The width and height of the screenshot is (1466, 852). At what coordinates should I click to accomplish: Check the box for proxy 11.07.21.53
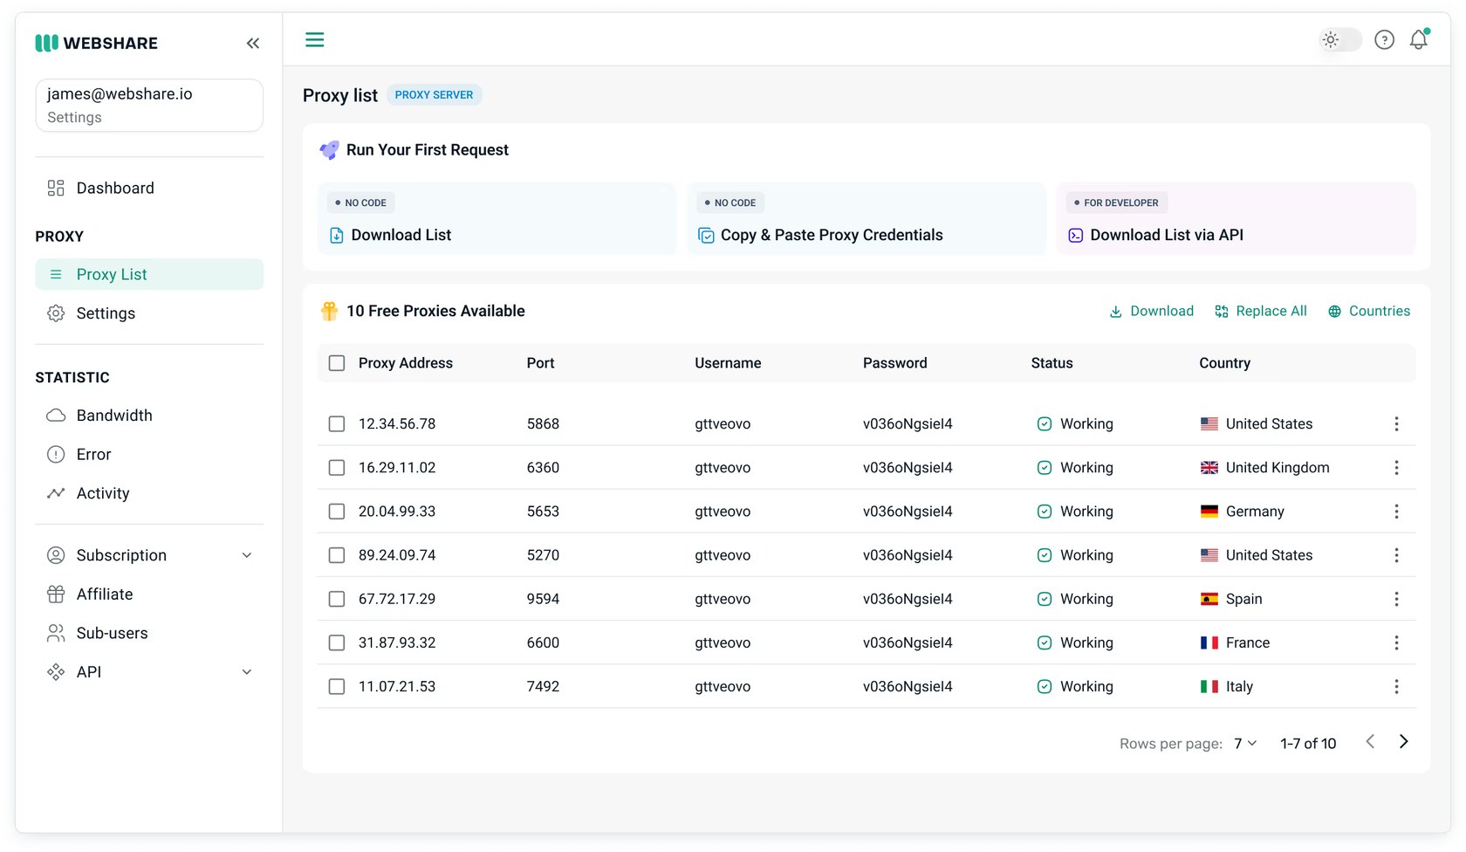(337, 686)
